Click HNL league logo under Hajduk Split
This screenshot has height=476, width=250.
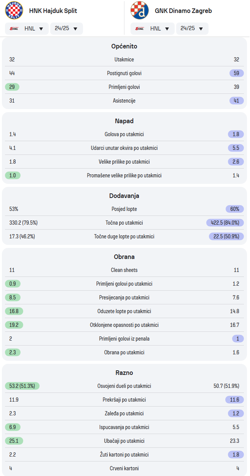pyautogui.click(x=14, y=29)
